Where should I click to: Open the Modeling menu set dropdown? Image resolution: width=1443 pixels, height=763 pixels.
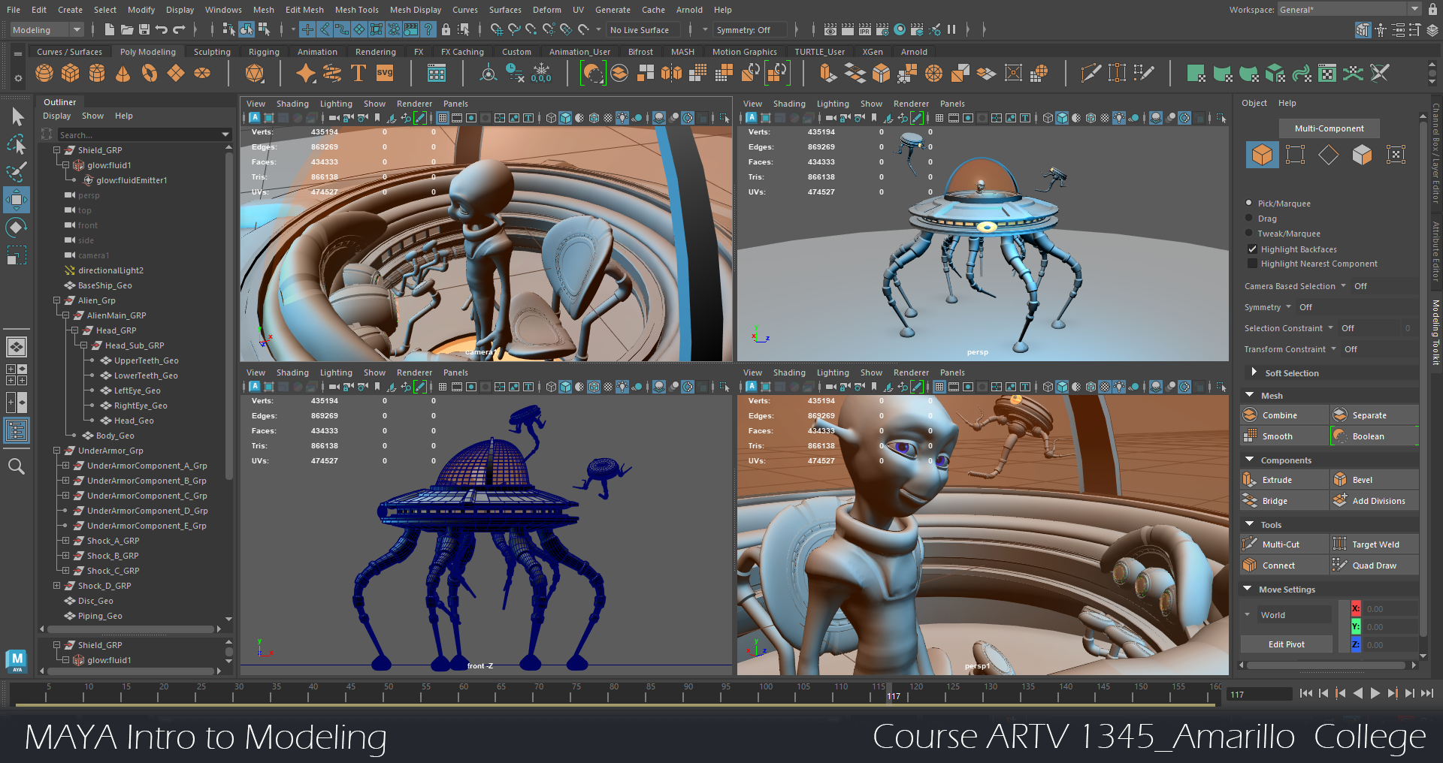(47, 29)
